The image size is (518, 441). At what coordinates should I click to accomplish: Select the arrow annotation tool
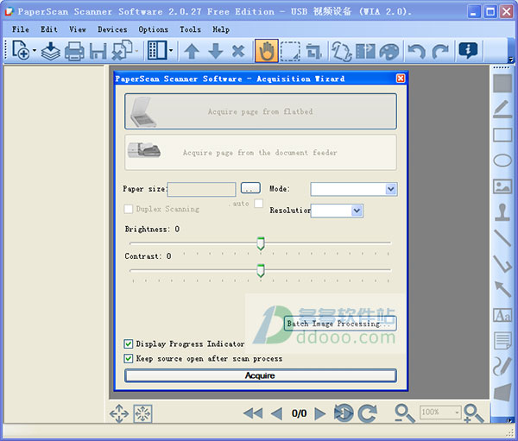coord(502,289)
